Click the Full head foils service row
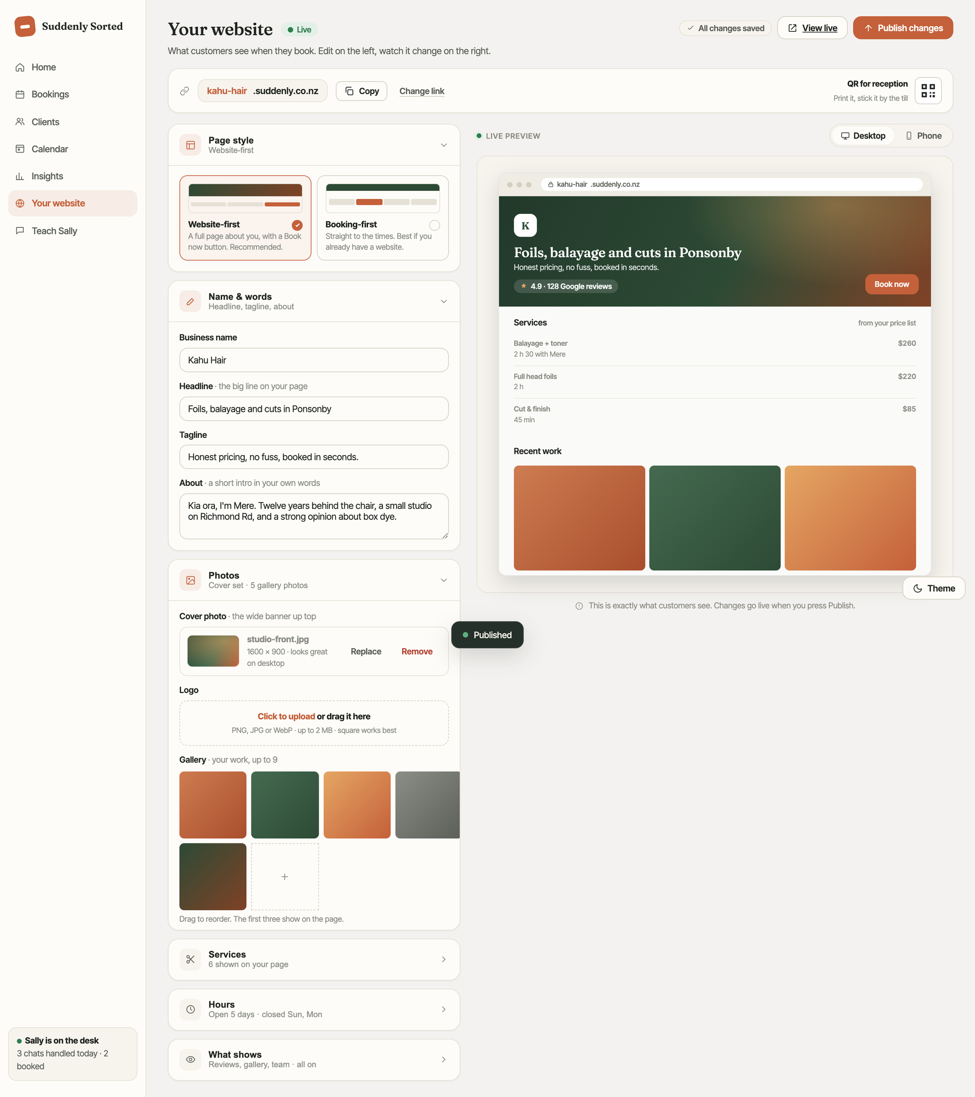Viewport: 975px width, 1097px height. pyautogui.click(x=715, y=382)
